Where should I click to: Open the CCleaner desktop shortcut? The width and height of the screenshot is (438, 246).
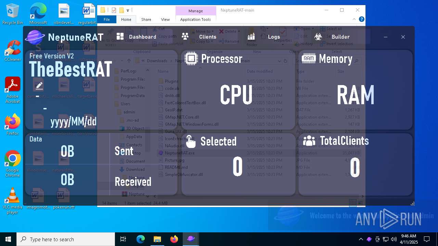click(13, 51)
